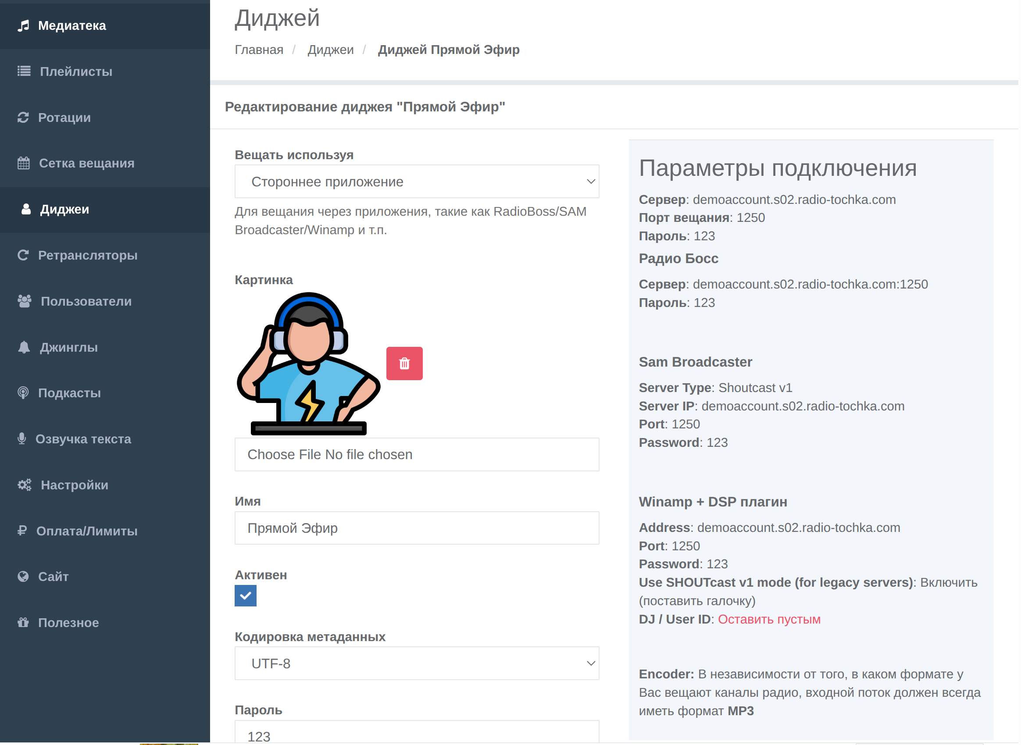This screenshot has width=1021, height=745.
Task: Click the microphone icon for Озвучка текста
Action: point(21,439)
